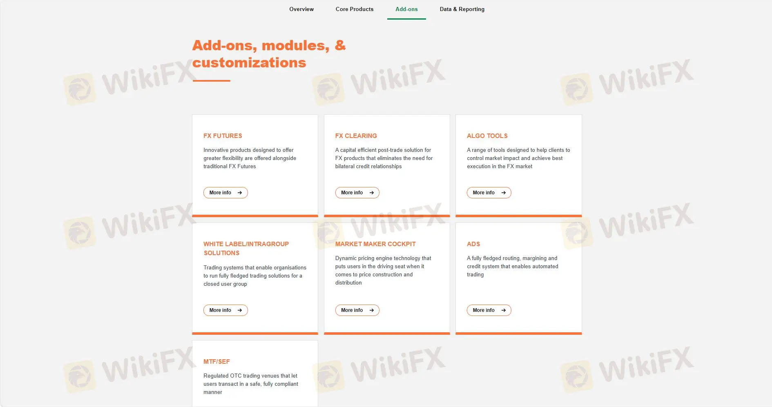Click the FX CLEARING heading
Screen dimensions: 772x407
coord(356,136)
